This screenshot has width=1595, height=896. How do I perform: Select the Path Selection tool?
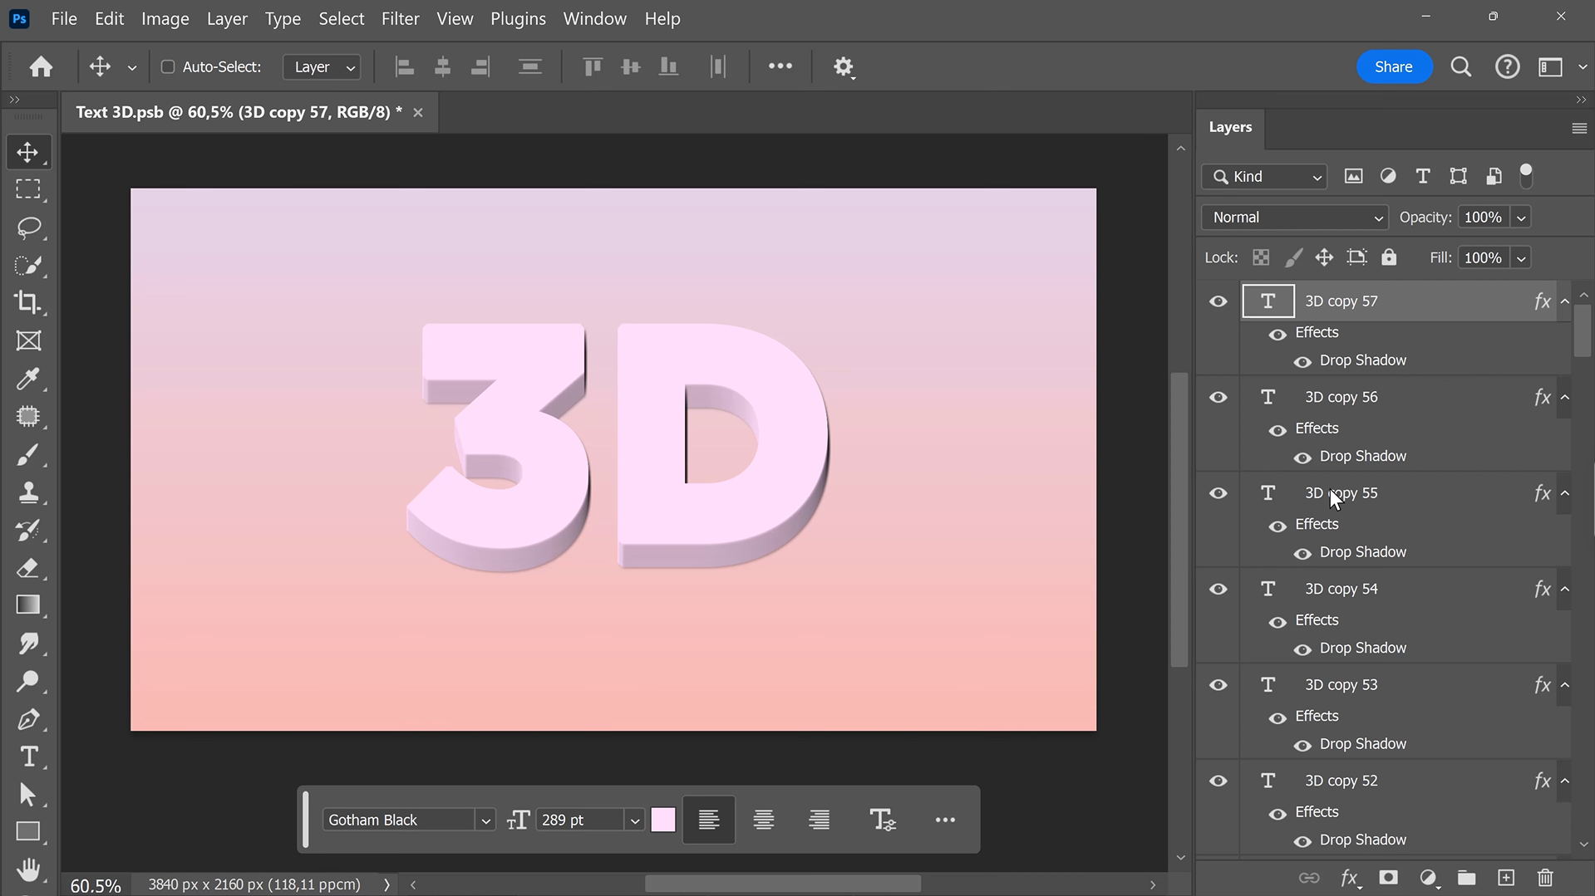pyautogui.click(x=28, y=795)
